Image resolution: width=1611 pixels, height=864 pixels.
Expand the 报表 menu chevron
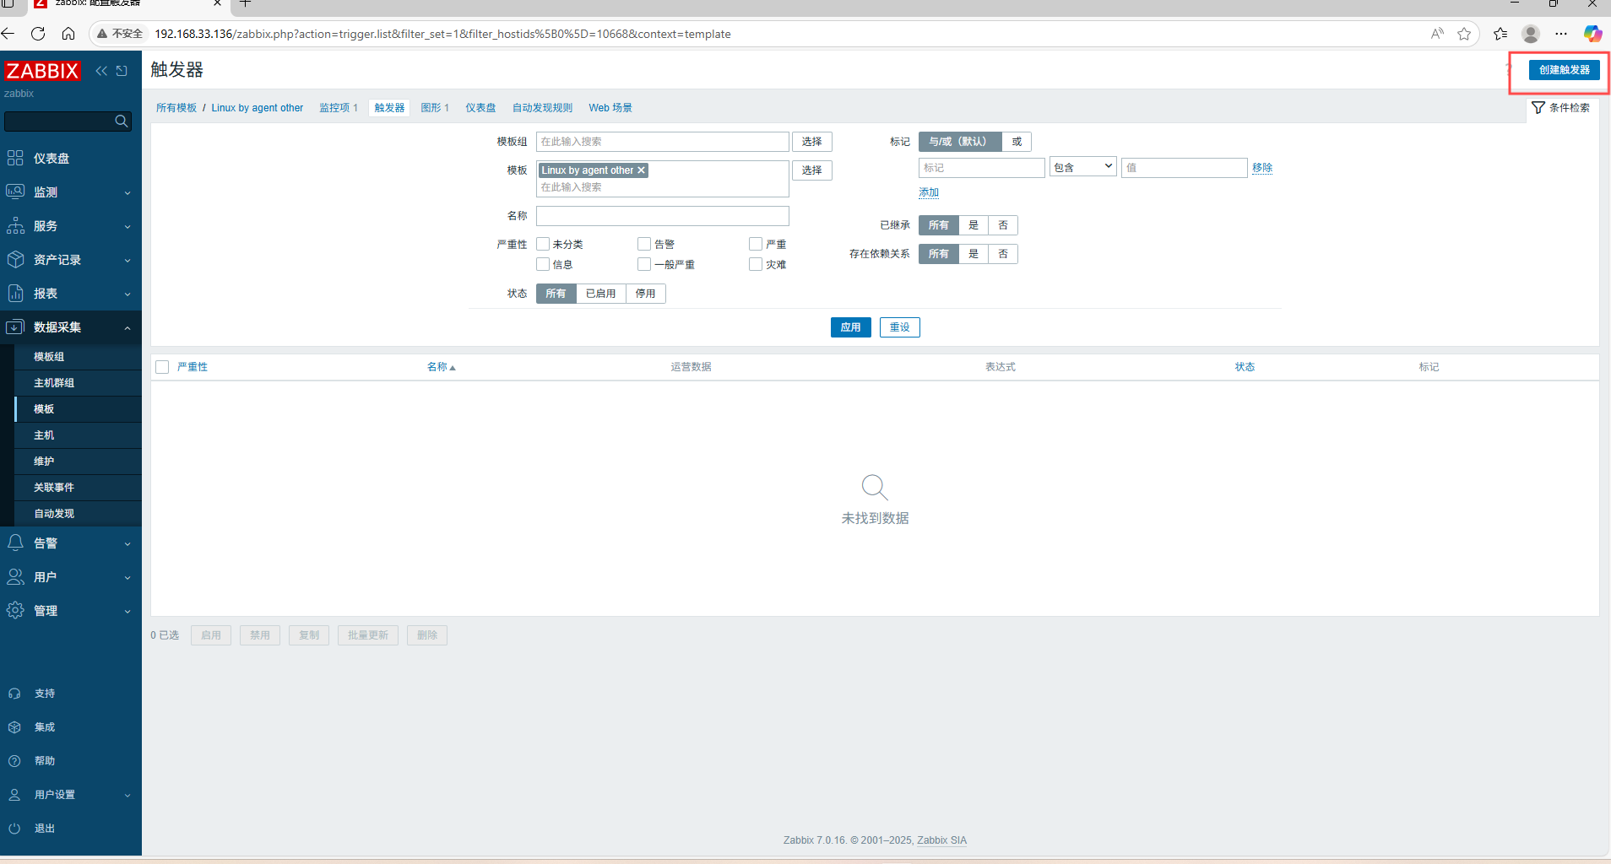pos(127,294)
